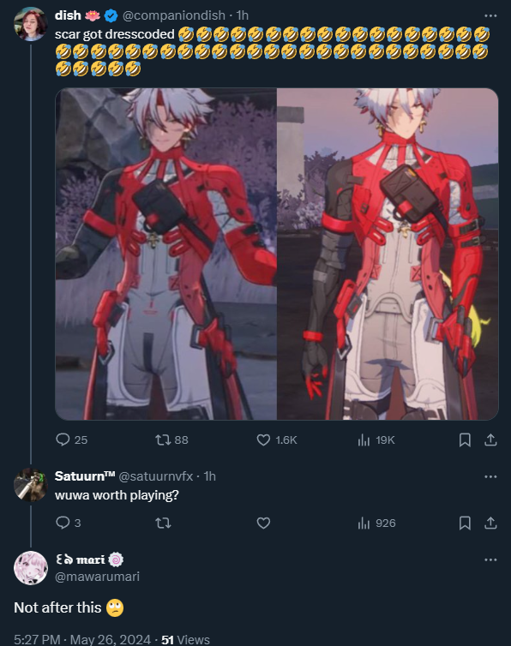Reply to dish's scar dresscoded tweet

pyautogui.click(x=71, y=440)
